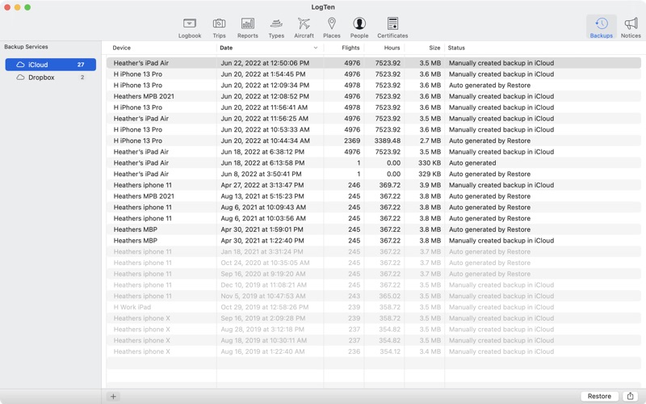Click the 243 flights cell
Screen dimensions: 646x404
(354, 296)
